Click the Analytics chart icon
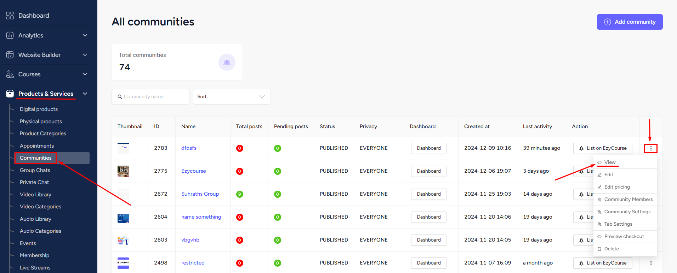Viewport: 677px width, 273px height. (10, 35)
